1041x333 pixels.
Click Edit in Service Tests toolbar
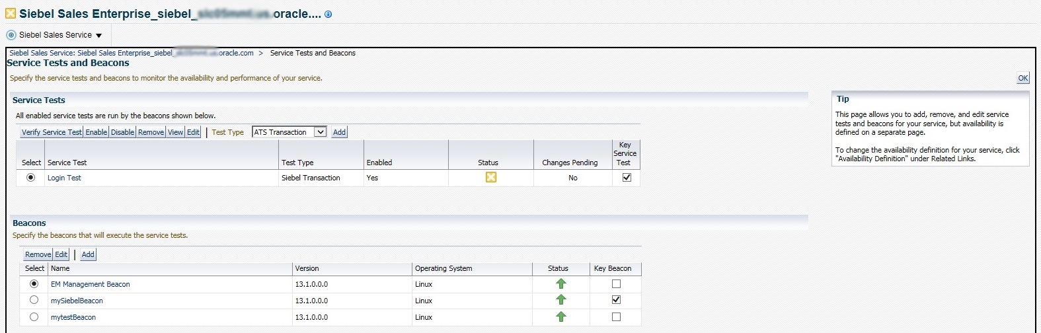point(193,132)
